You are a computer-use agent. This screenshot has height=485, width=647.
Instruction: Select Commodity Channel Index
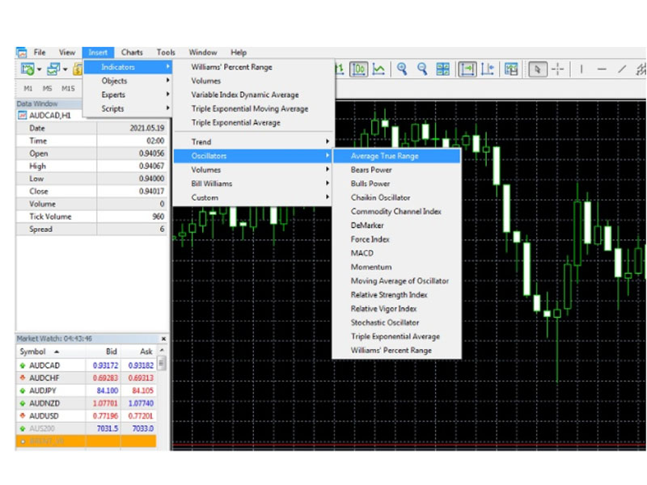[396, 211]
